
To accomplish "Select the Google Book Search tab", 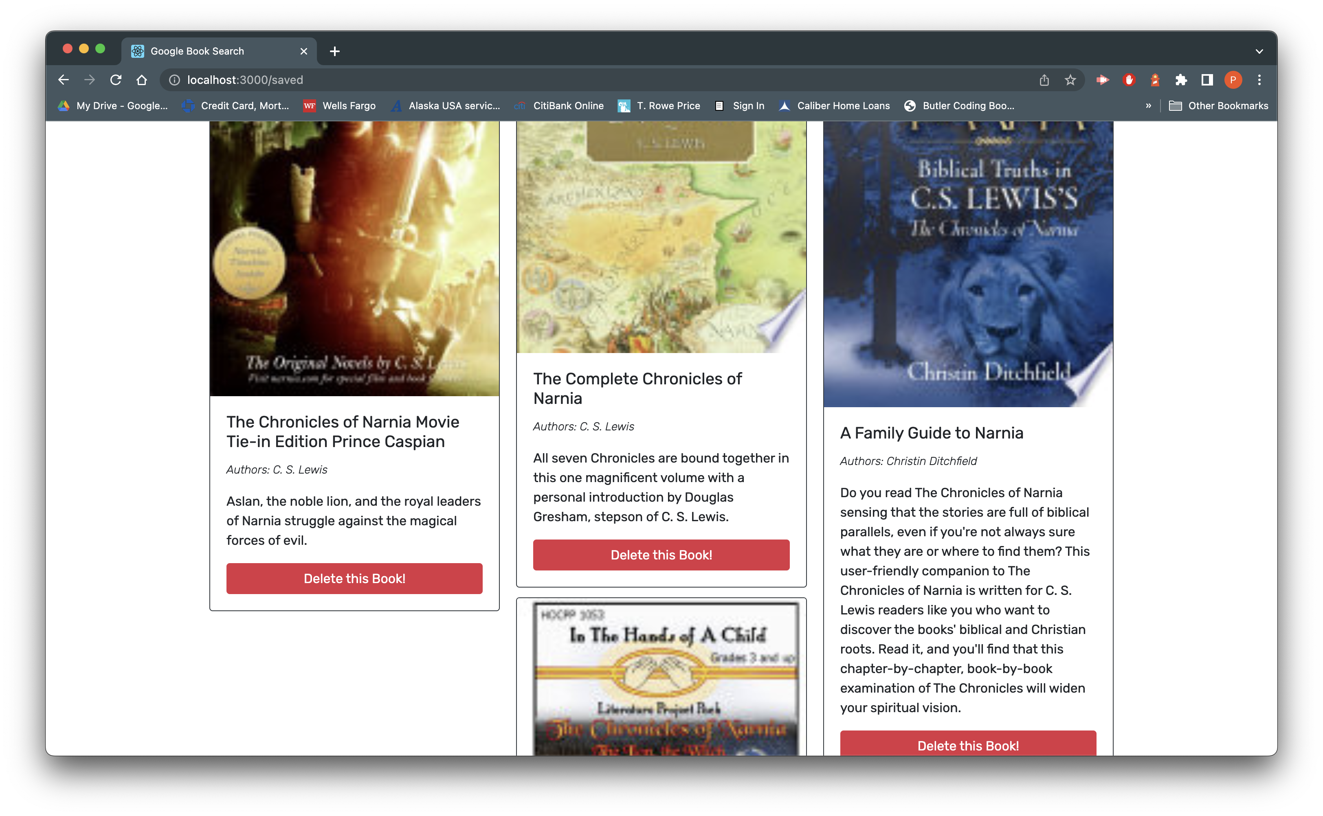I will pos(219,51).
